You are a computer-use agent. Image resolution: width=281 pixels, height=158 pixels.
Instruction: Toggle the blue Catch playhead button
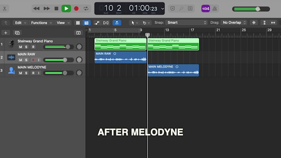click(x=117, y=23)
